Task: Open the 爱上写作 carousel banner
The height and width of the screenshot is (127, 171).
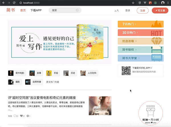Action: pyautogui.click(x=60, y=42)
